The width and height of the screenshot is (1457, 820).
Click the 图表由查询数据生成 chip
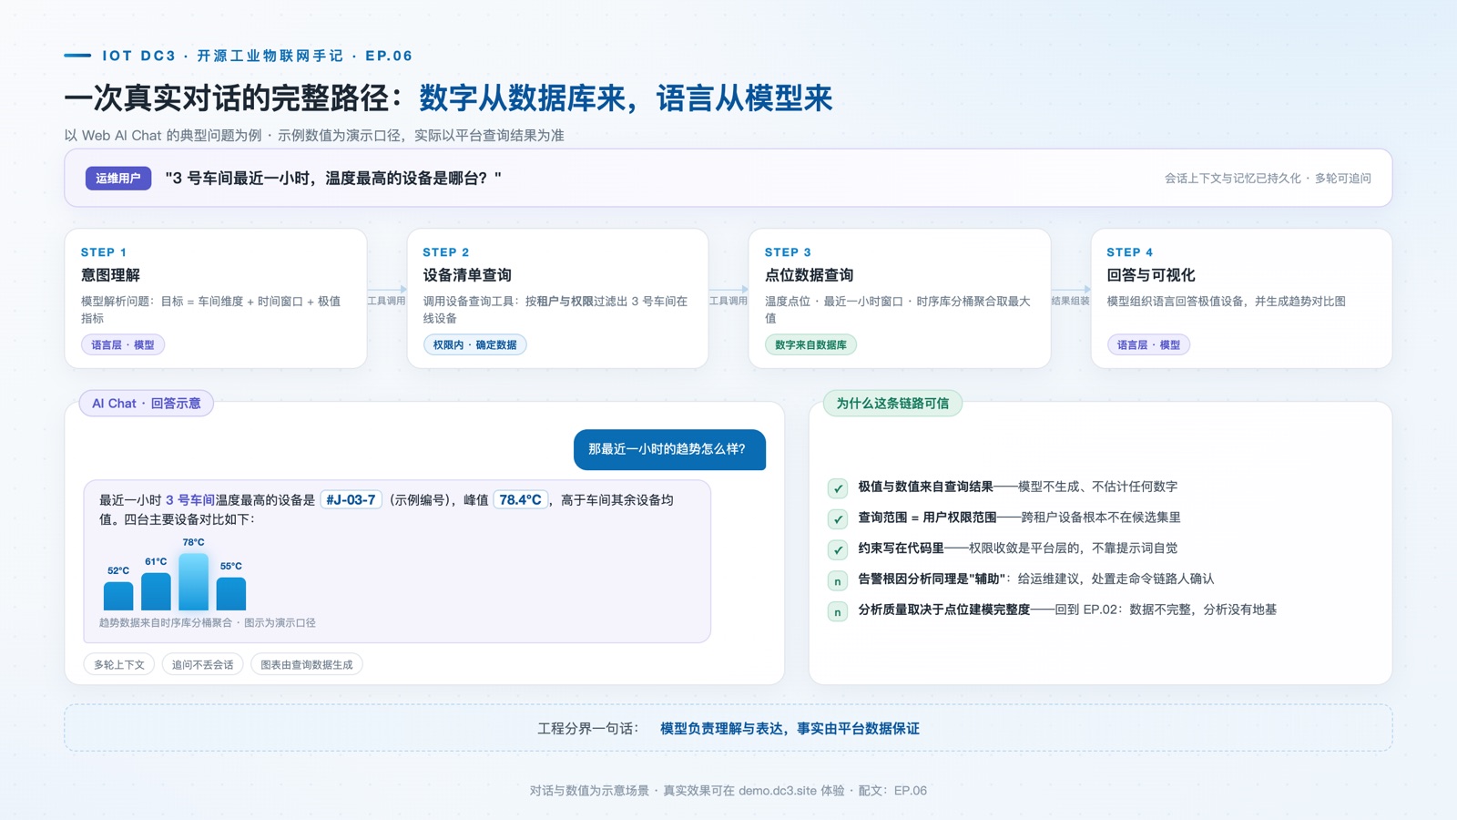(307, 664)
